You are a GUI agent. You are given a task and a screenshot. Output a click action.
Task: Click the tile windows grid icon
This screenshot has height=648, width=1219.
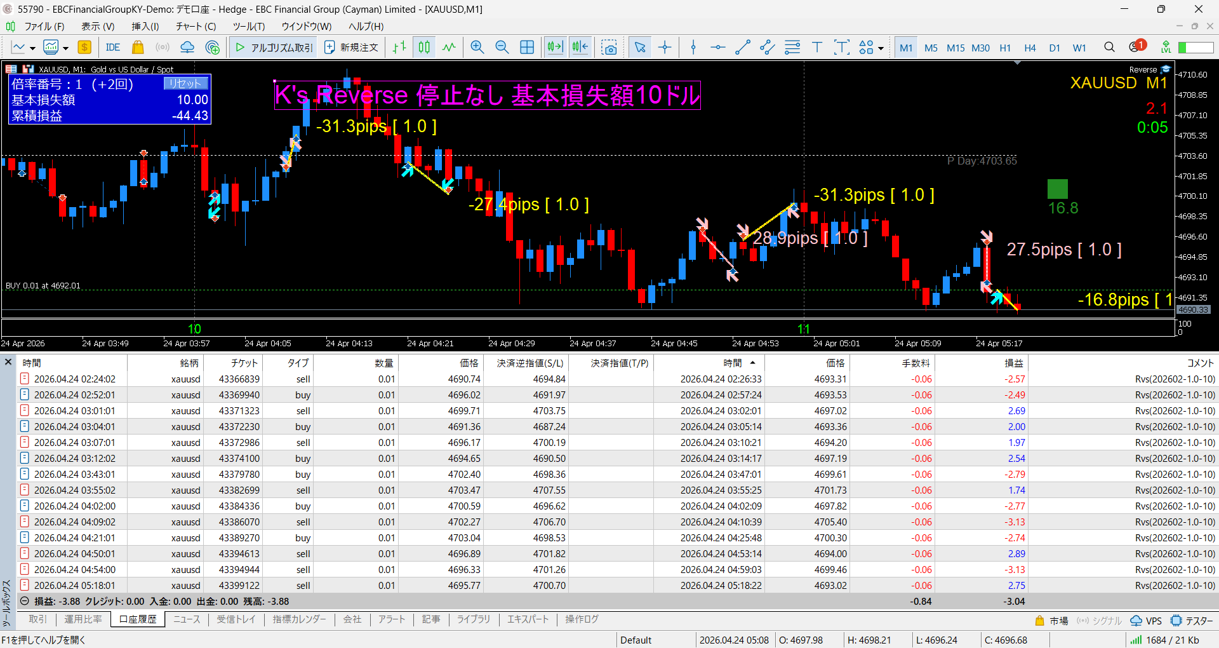coord(527,47)
